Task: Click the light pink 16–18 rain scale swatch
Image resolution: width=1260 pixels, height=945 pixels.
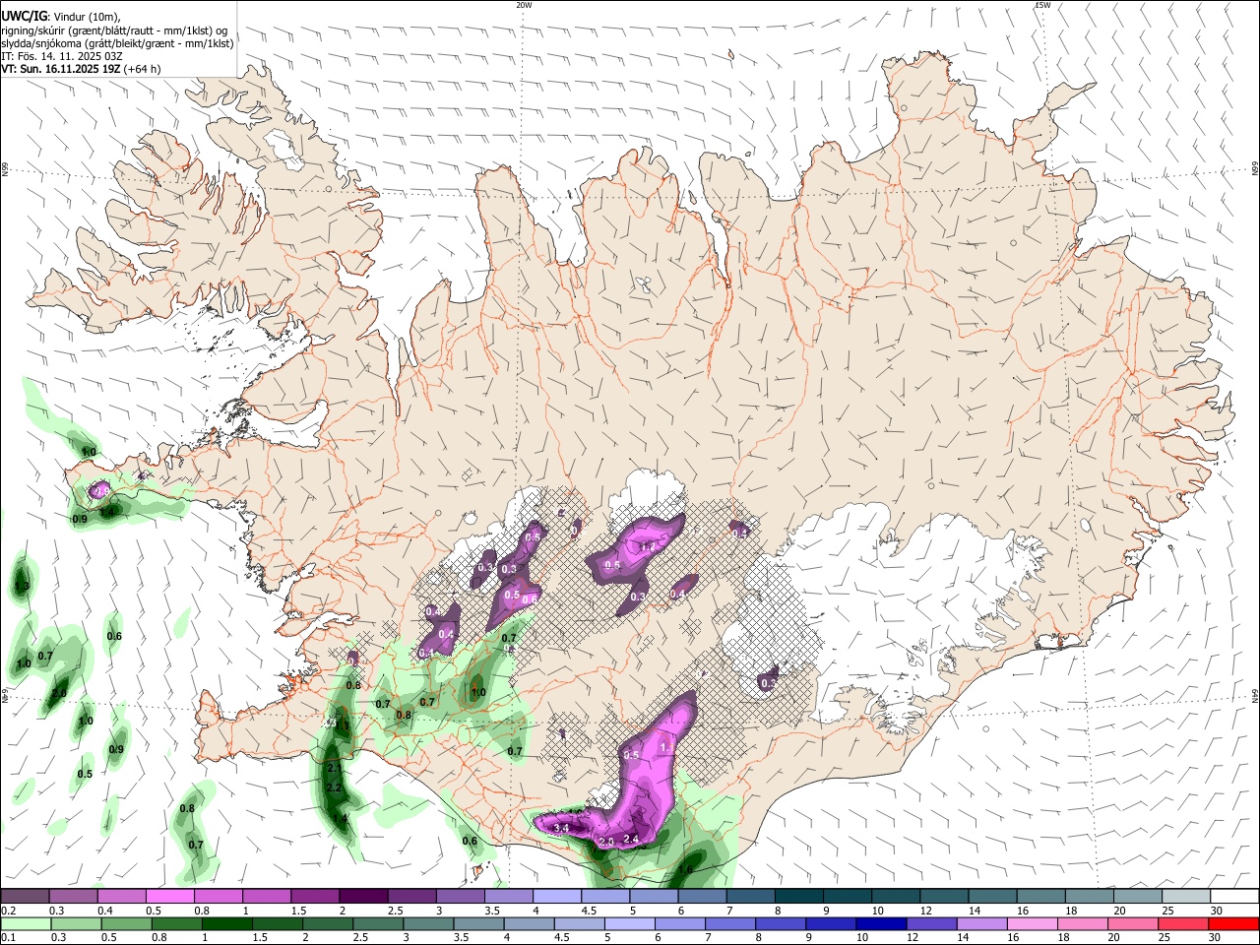Action: [x=1032, y=923]
